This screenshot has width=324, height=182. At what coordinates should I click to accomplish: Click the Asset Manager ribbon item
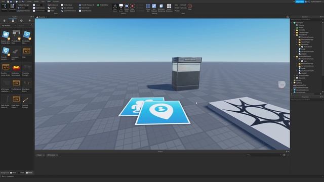pyautogui.click(x=23, y=5)
